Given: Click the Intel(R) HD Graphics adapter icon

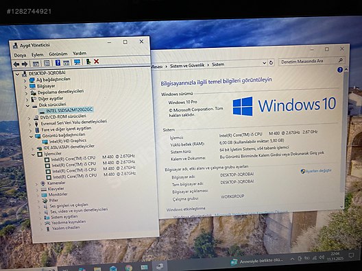Looking at the screenshot, I should coord(45,142).
